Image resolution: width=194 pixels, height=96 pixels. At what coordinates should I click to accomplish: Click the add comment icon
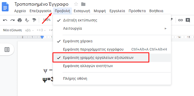click(x=188, y=20)
